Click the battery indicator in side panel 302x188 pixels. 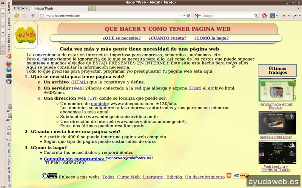pos(9,146)
